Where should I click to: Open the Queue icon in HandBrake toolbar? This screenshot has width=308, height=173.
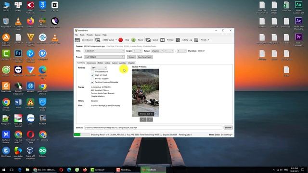[148, 40]
